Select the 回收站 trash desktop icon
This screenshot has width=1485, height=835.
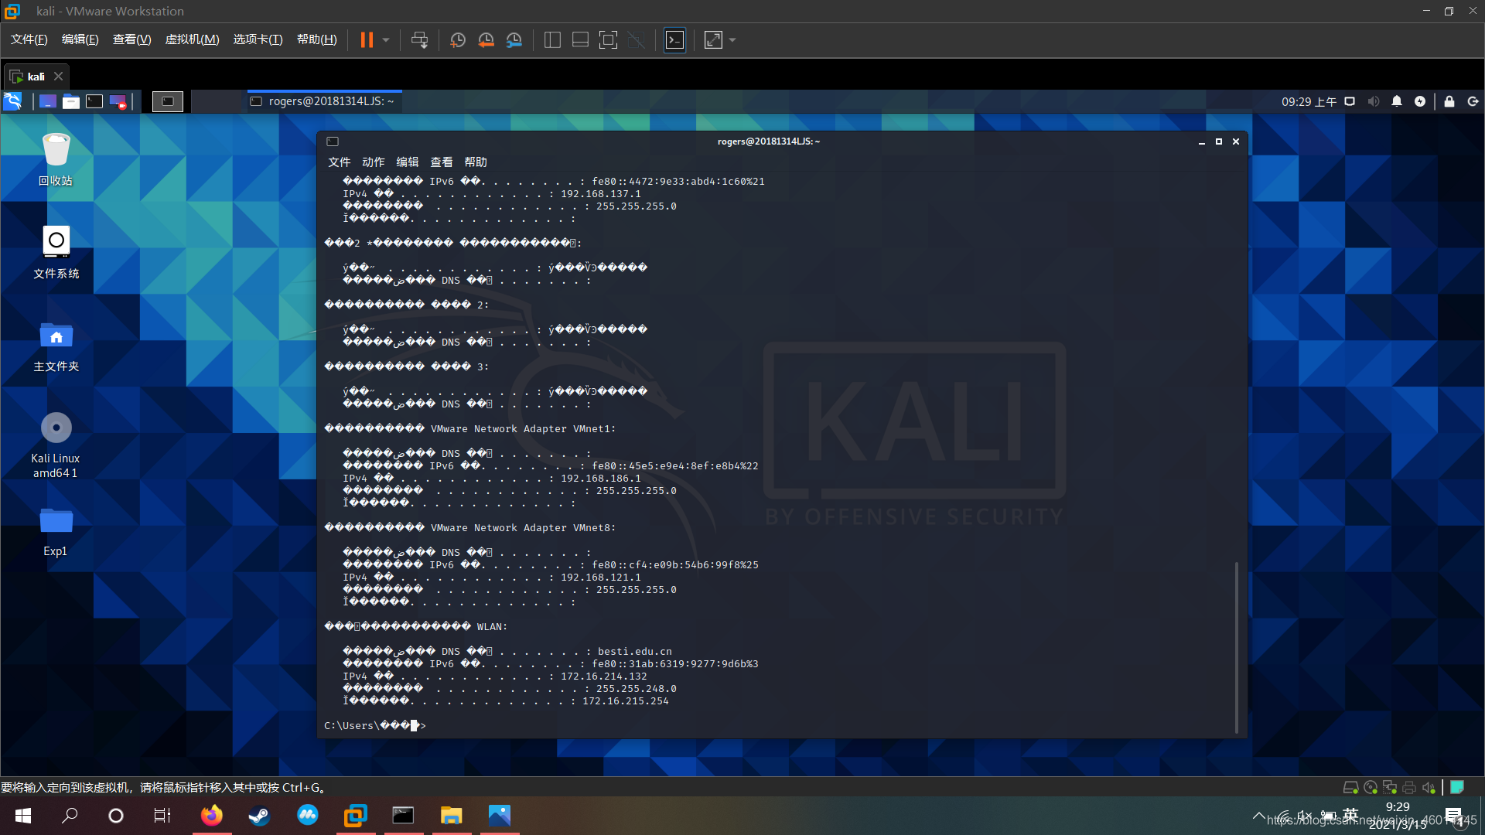coord(56,159)
